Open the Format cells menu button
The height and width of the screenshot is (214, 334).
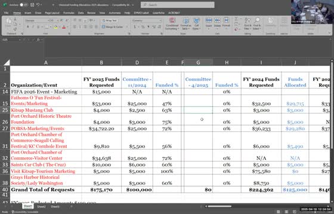pos(226,23)
